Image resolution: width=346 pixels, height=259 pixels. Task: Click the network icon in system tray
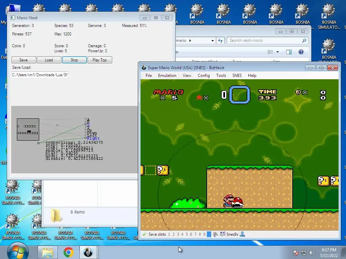(304, 253)
